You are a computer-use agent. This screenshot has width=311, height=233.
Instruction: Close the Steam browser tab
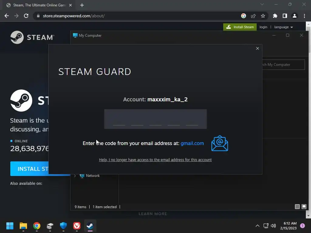pyautogui.click(x=70, y=5)
